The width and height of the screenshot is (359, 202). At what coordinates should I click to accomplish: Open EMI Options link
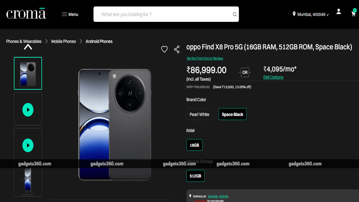(x=273, y=77)
